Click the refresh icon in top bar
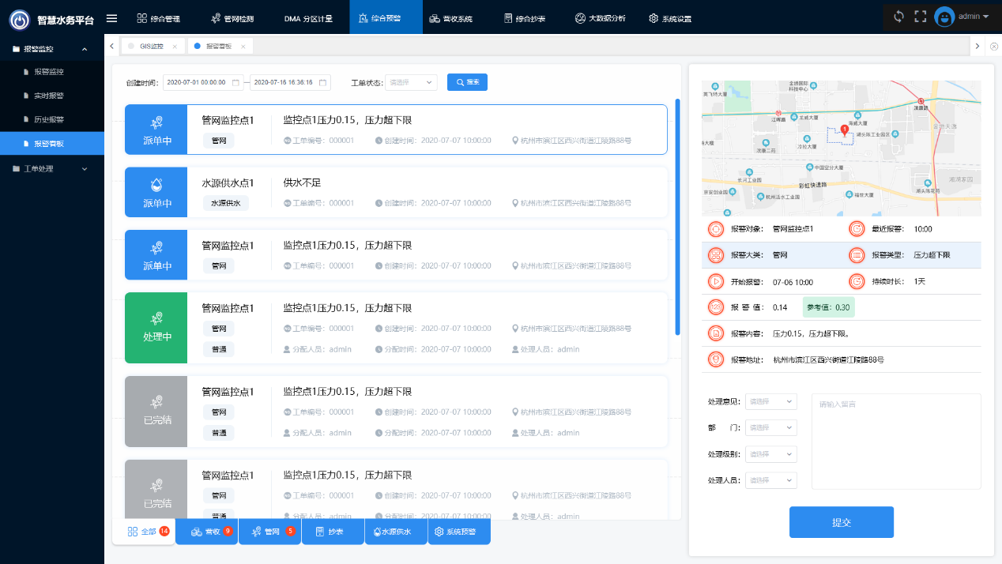The width and height of the screenshot is (1002, 564). tap(898, 17)
